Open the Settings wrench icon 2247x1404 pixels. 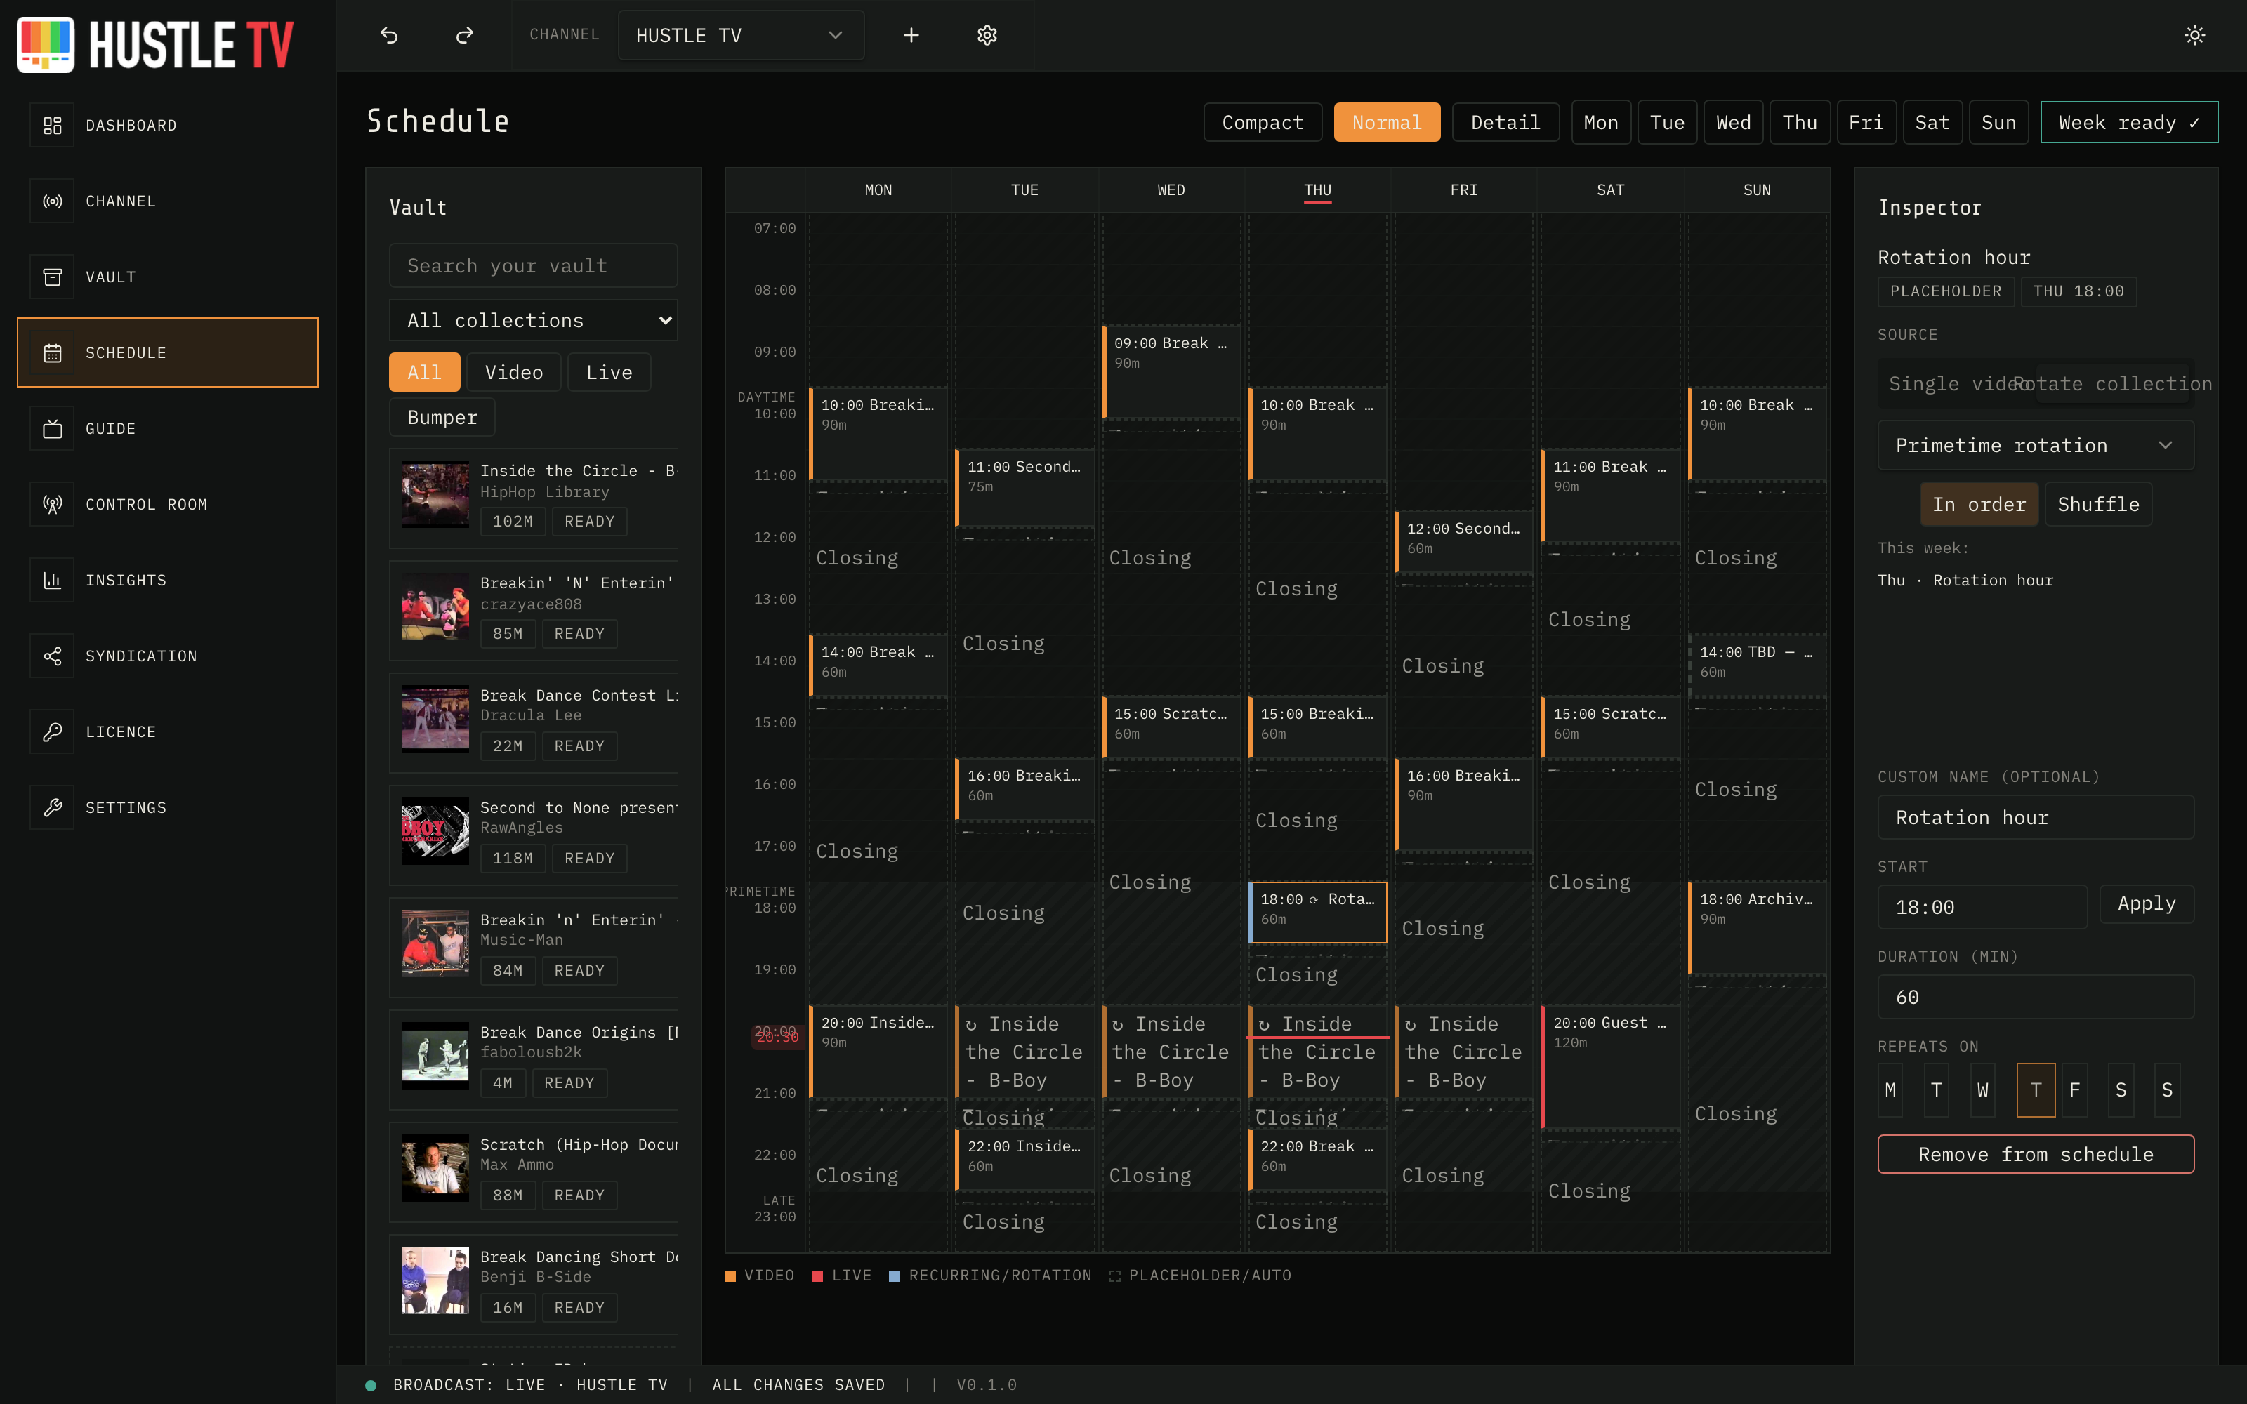tap(52, 808)
